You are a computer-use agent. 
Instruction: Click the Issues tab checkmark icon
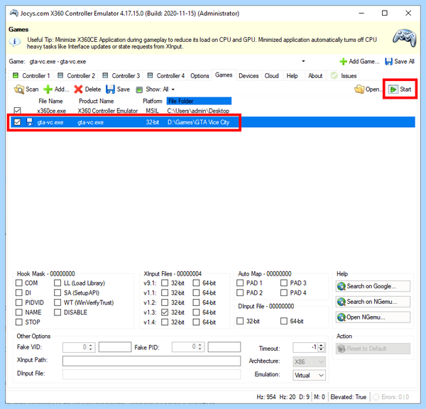pyautogui.click(x=334, y=75)
